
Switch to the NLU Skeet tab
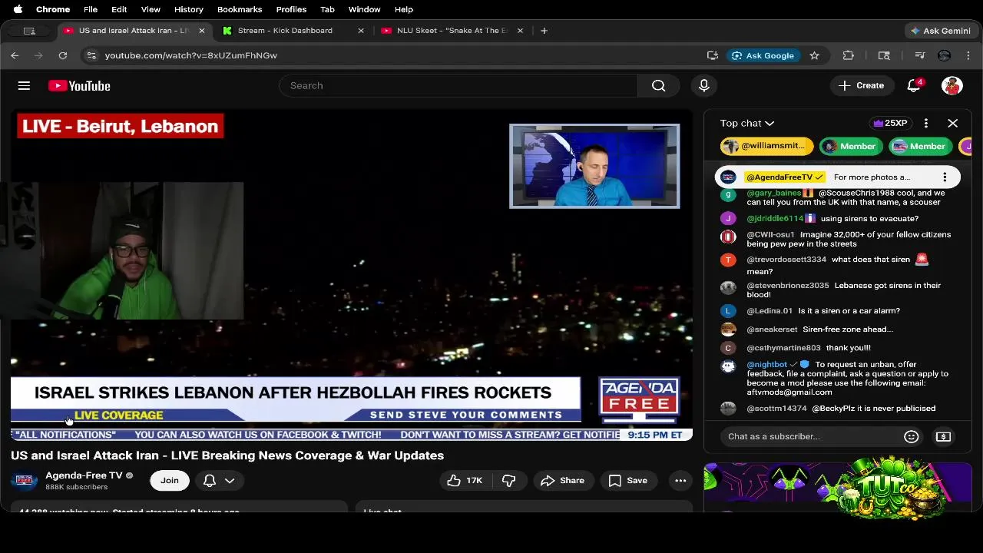click(452, 31)
